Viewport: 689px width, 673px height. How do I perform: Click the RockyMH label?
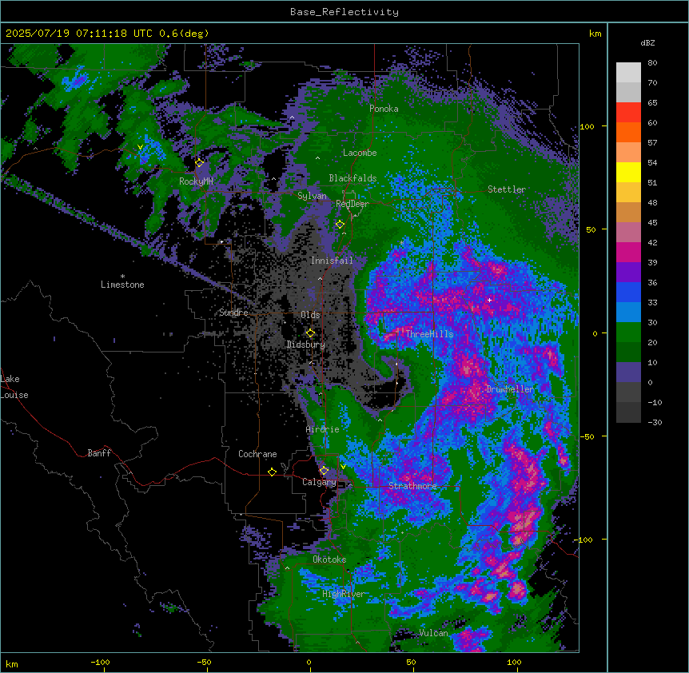196,181
